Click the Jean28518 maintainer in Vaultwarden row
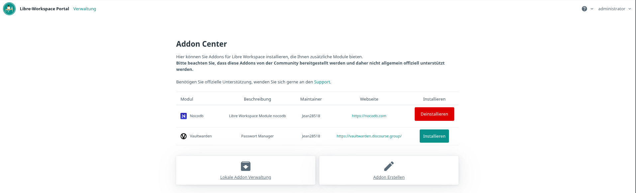636x193 pixels. [x=311, y=136]
